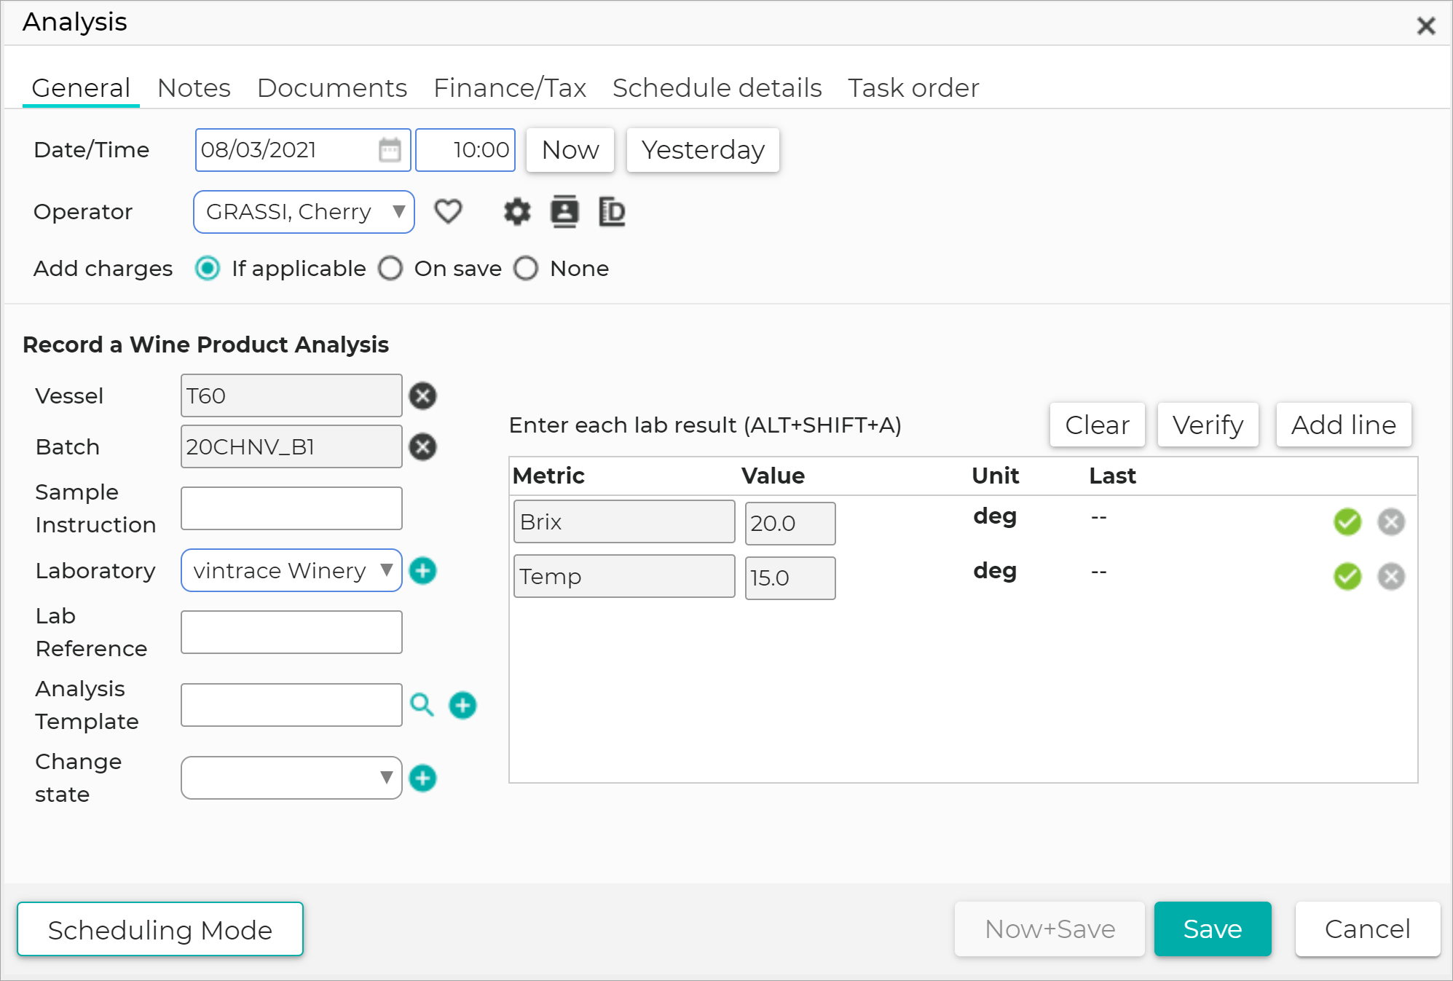The height and width of the screenshot is (981, 1453).
Task: Focus the Batch input field
Action: (x=291, y=446)
